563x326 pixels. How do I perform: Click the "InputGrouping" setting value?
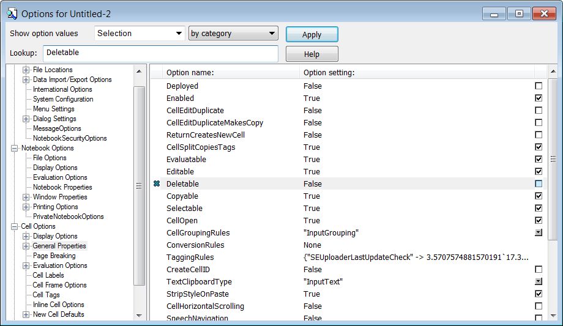(x=331, y=232)
